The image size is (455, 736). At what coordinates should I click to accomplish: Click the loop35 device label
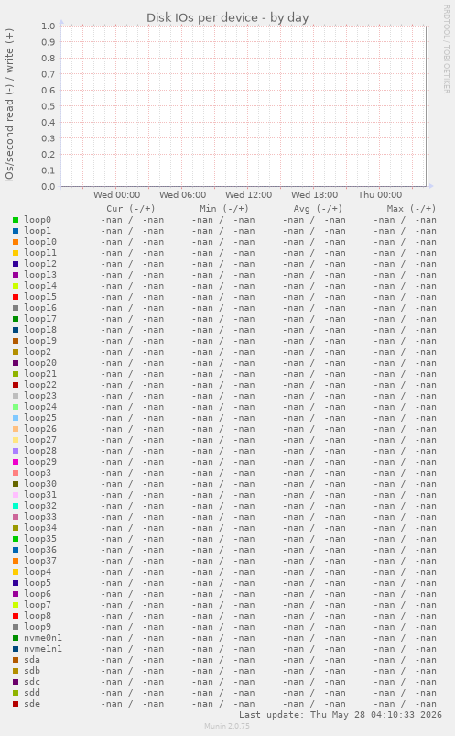[x=40, y=539]
